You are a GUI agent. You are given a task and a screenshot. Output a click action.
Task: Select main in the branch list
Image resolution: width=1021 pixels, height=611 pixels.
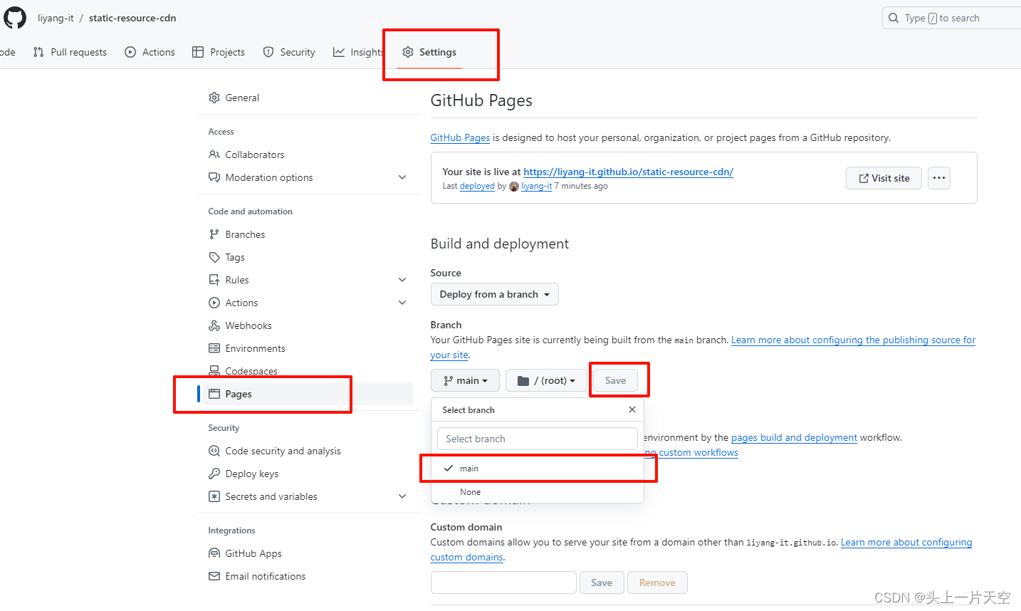pyautogui.click(x=538, y=469)
